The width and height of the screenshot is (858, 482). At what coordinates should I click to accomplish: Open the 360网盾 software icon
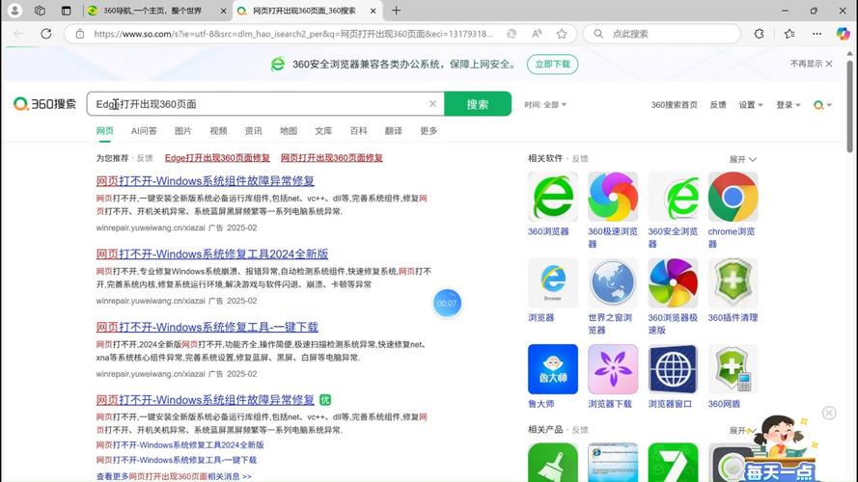click(733, 369)
